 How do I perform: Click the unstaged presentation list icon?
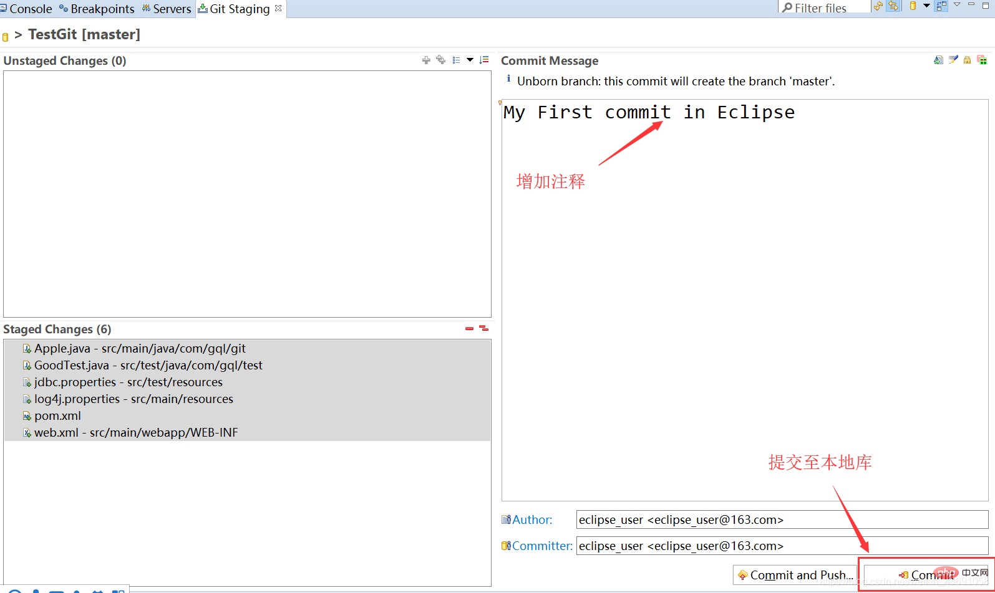click(x=456, y=60)
